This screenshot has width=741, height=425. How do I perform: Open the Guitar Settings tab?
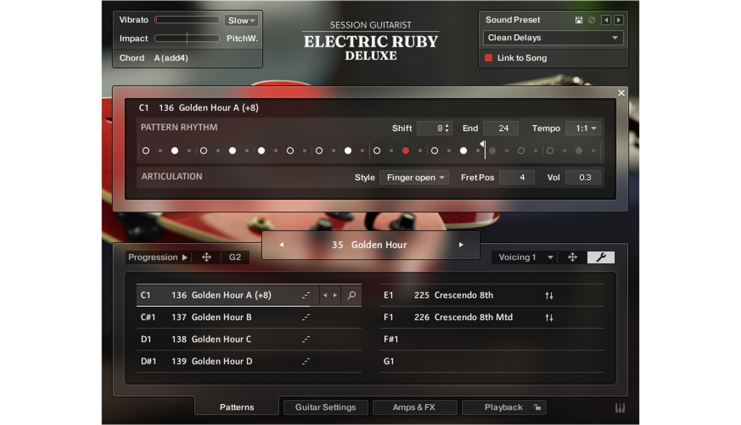pyautogui.click(x=326, y=407)
